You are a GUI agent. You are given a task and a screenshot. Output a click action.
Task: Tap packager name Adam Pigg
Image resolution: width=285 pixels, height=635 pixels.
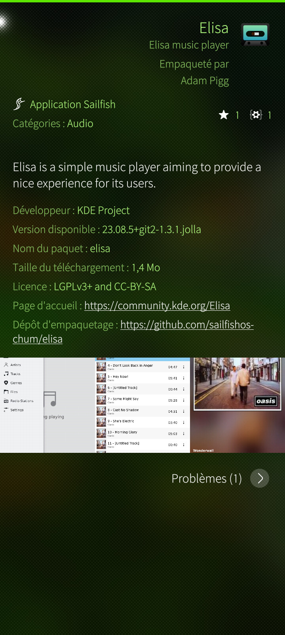[x=205, y=81]
